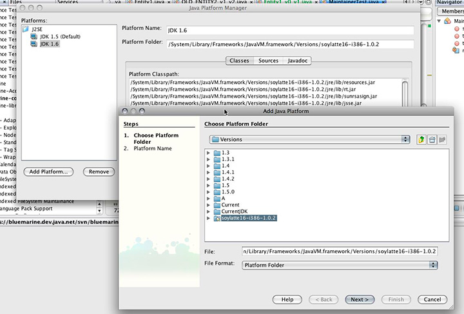464x314 pixels.
Task: Select JDK 1.5 (Default) platform
Action: [60, 36]
